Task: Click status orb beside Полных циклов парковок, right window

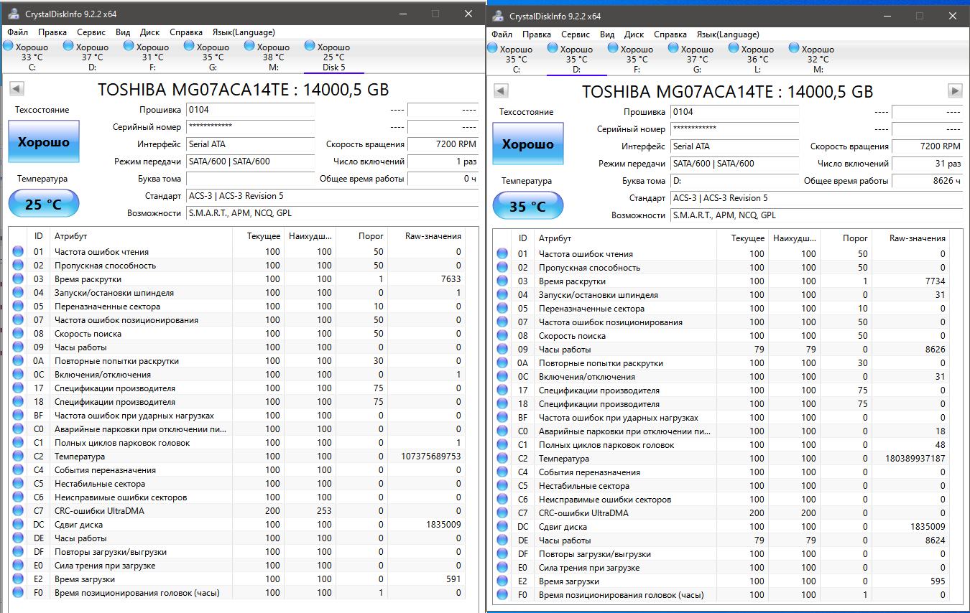Action: [502, 445]
